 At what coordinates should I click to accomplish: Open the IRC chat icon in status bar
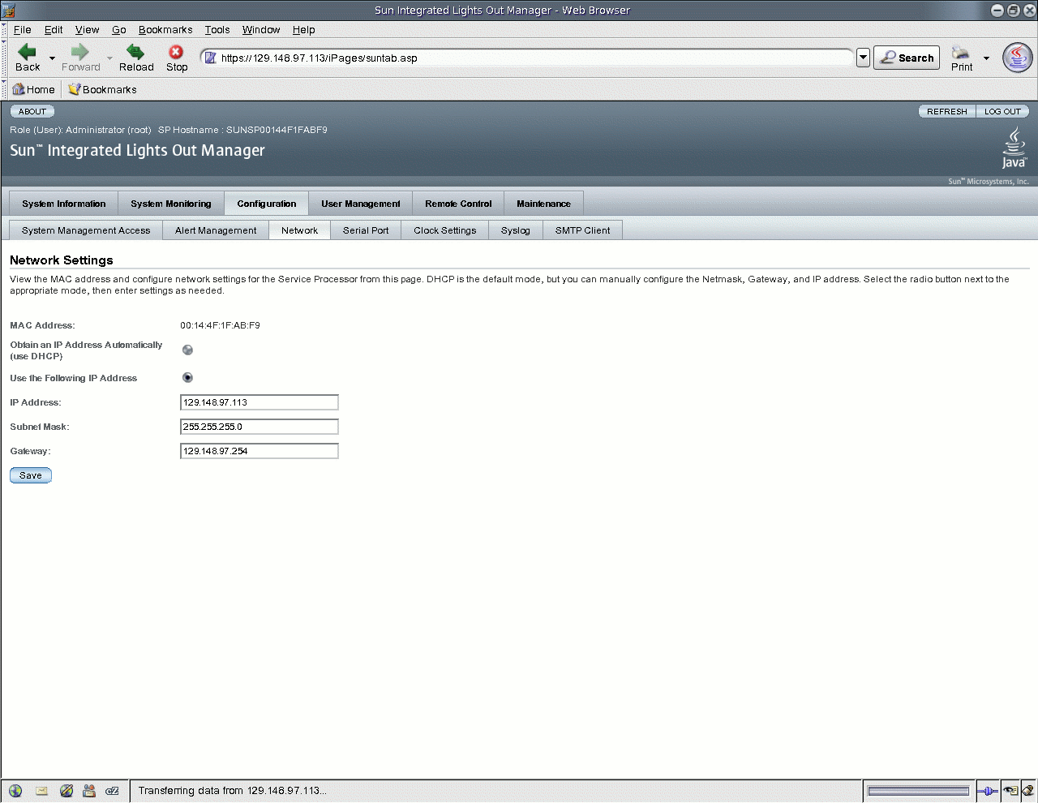click(x=113, y=791)
